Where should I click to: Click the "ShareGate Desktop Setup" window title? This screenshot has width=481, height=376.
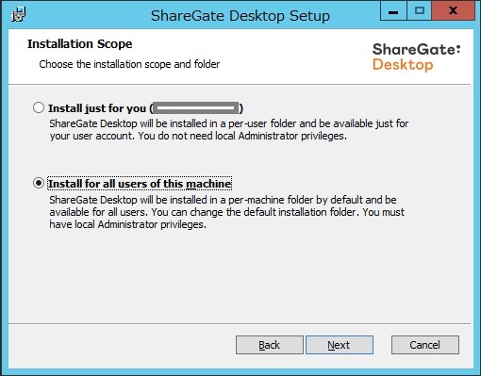[240, 15]
